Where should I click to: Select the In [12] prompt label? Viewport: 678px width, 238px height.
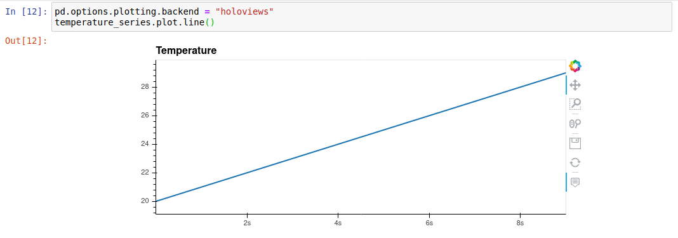[27, 11]
